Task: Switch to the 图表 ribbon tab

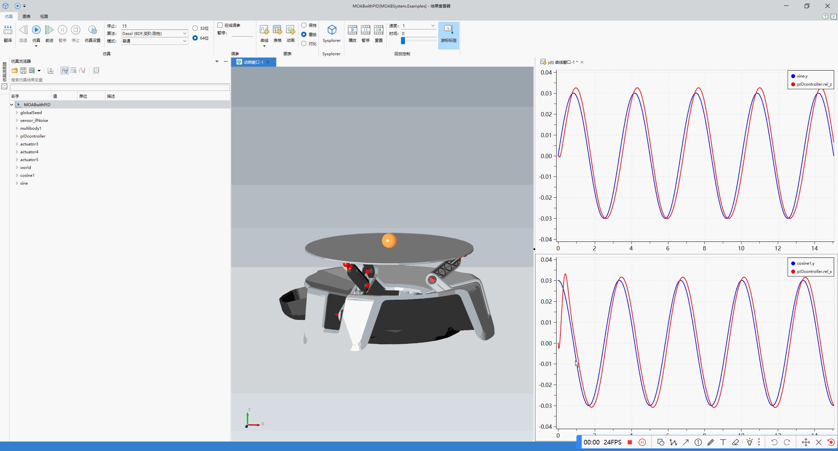Action: pyautogui.click(x=27, y=16)
